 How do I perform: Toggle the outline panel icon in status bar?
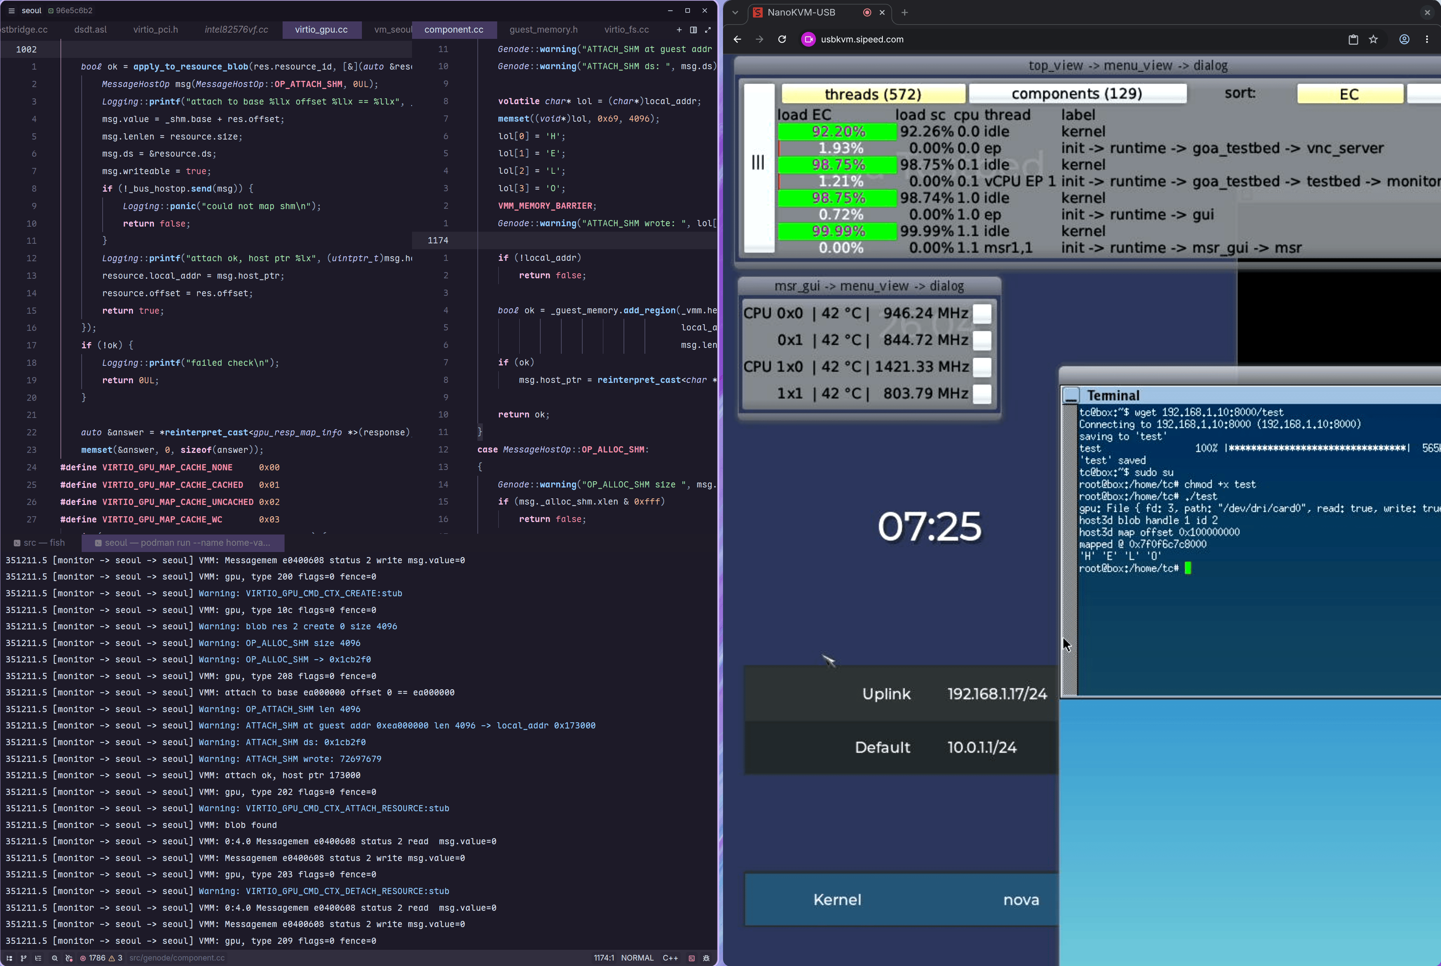coord(38,958)
